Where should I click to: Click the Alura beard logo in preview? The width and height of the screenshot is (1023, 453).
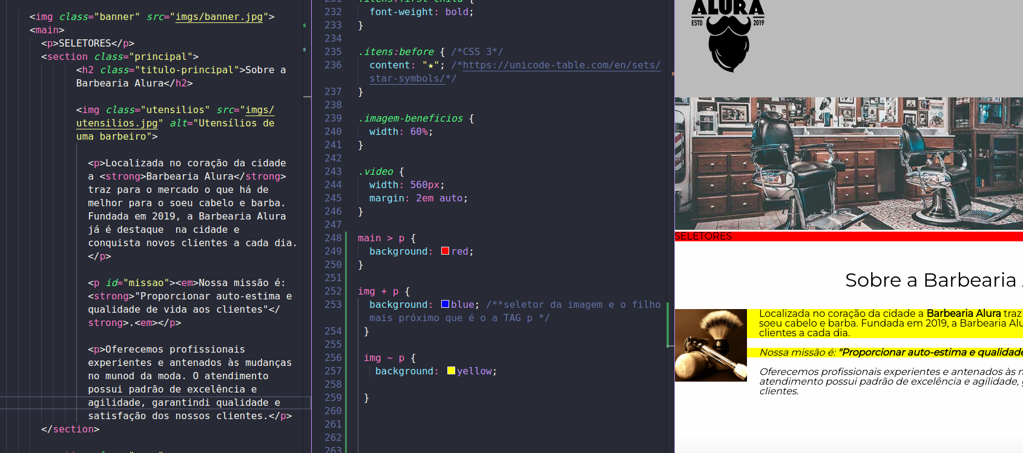coord(728,35)
